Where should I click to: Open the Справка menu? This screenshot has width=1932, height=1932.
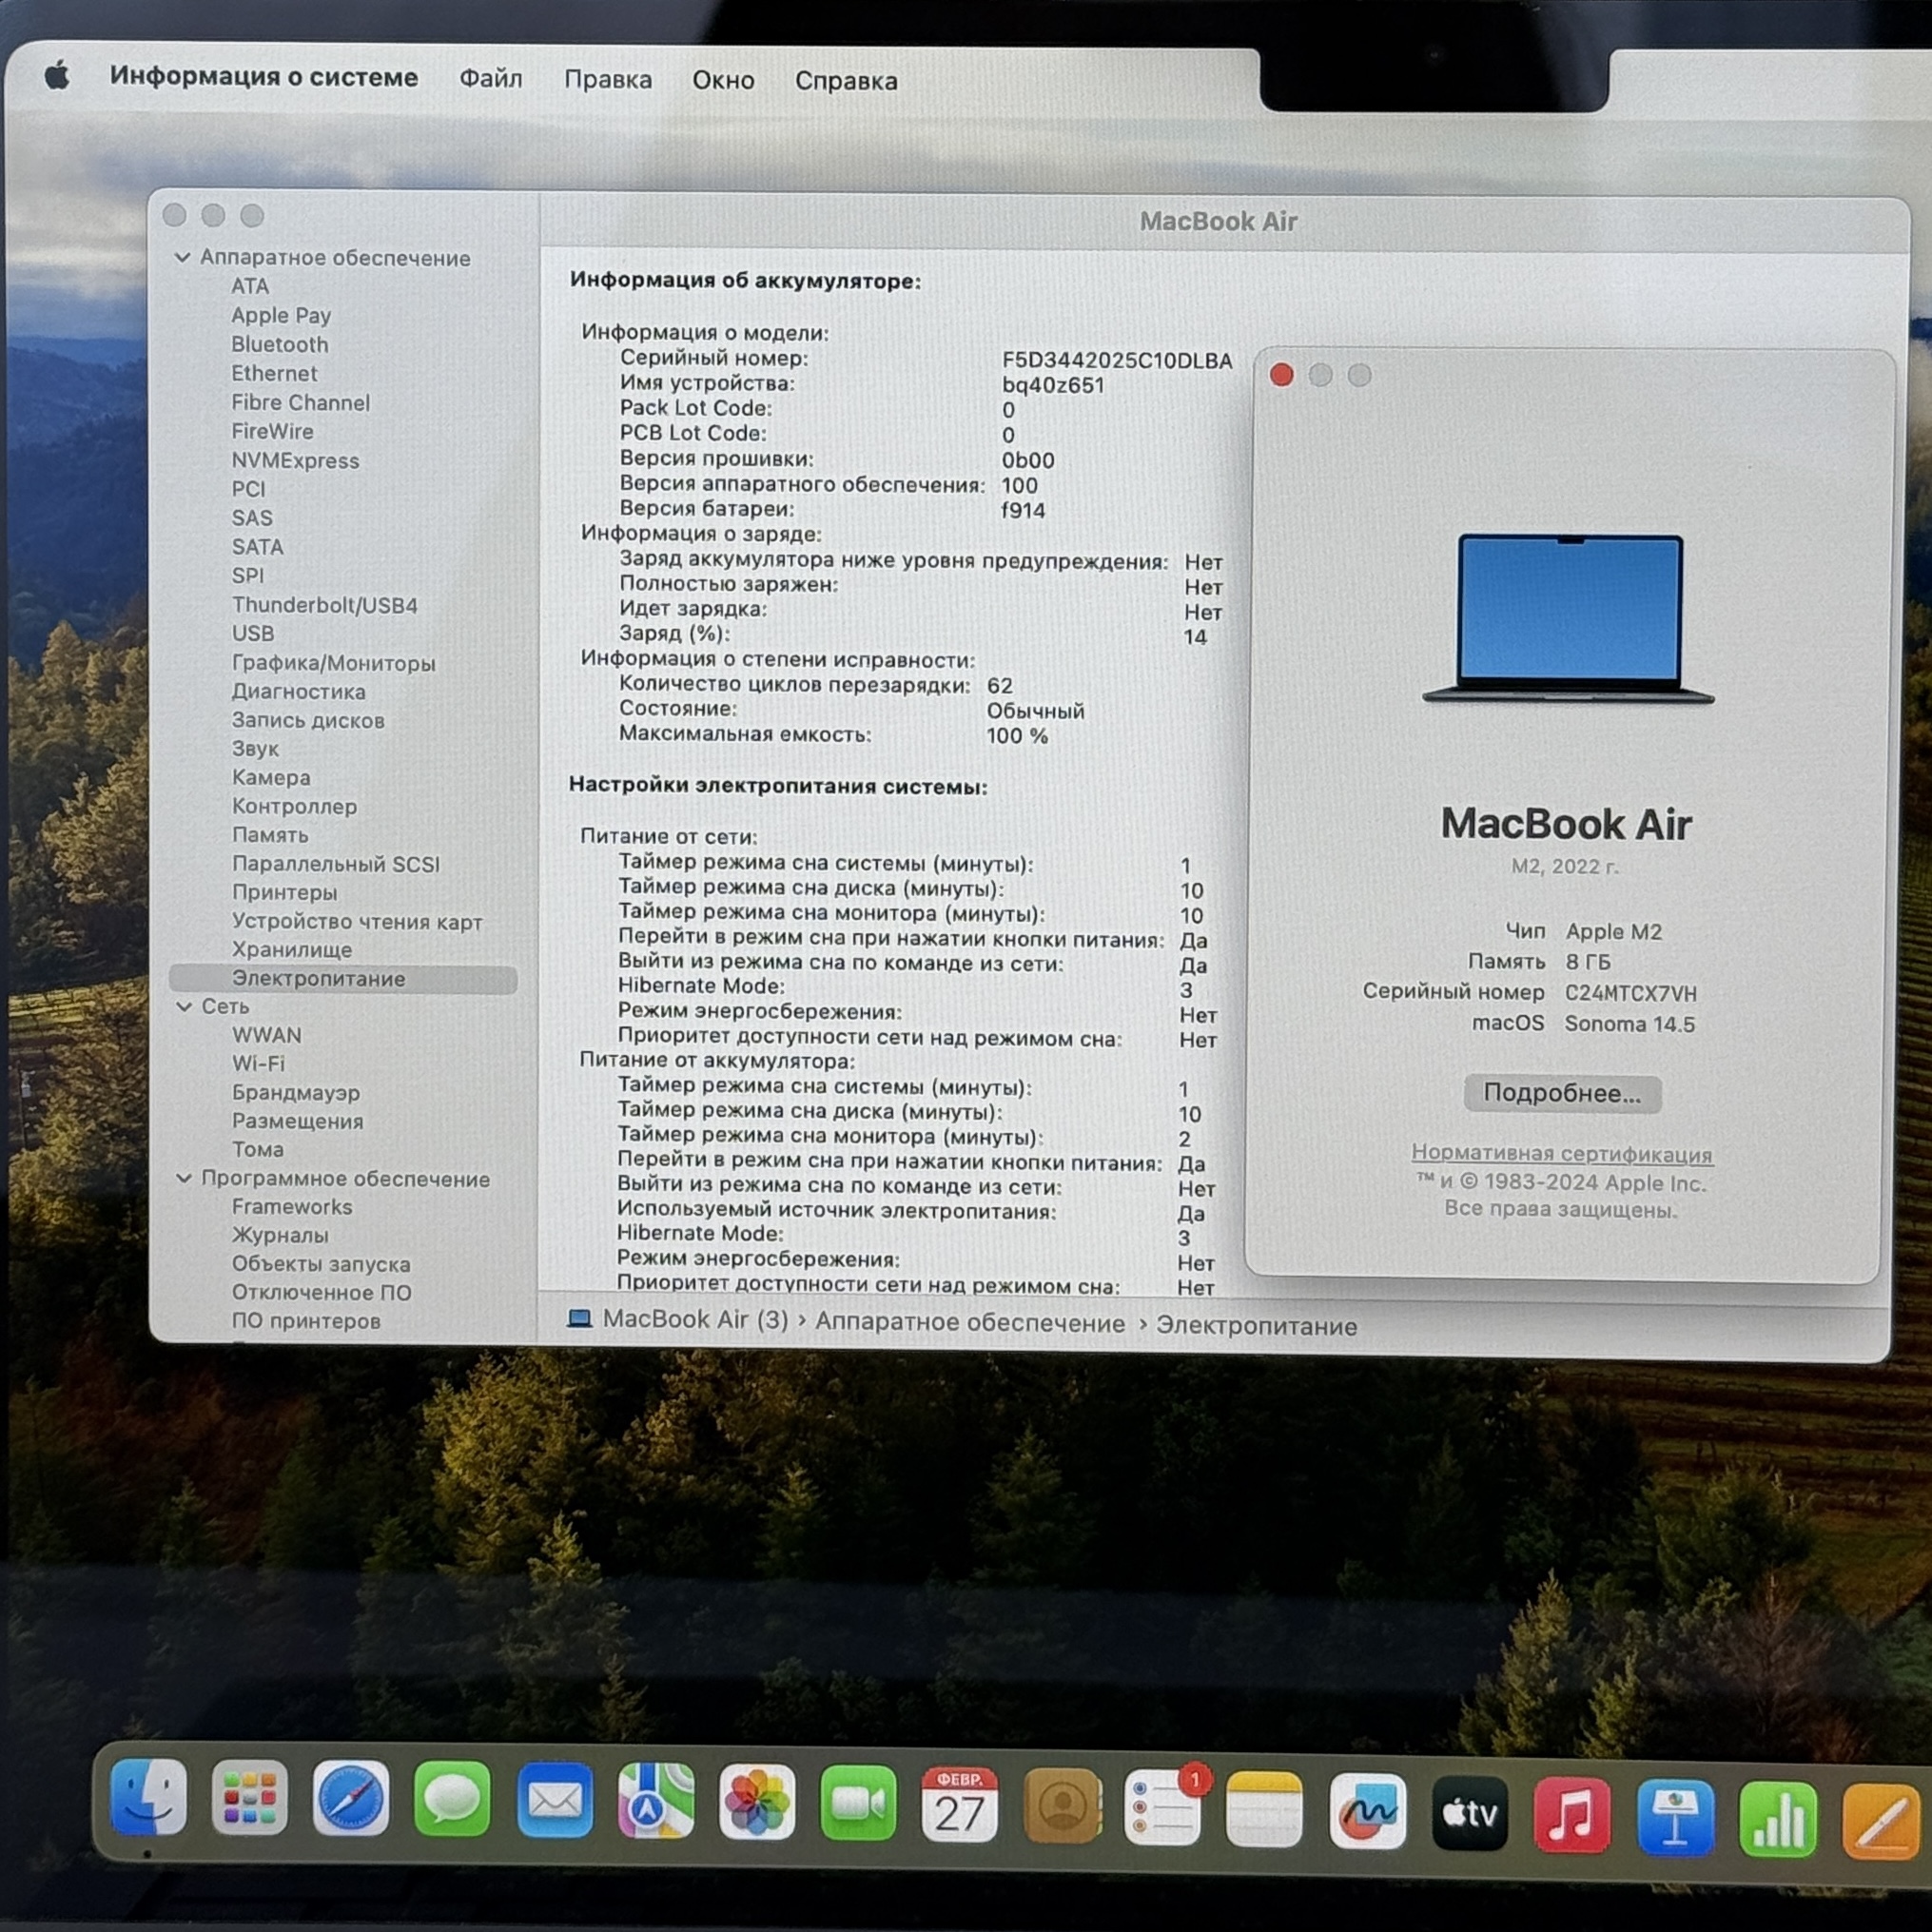[846, 81]
